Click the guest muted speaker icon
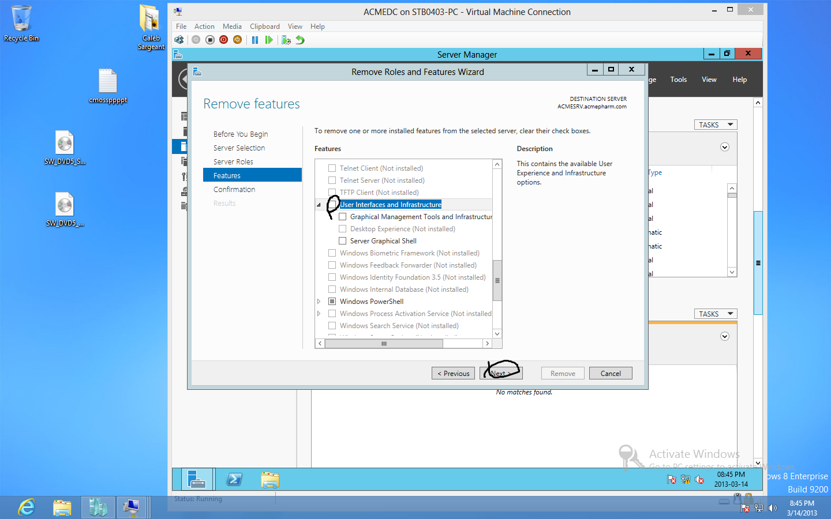The image size is (831, 519). click(x=699, y=479)
